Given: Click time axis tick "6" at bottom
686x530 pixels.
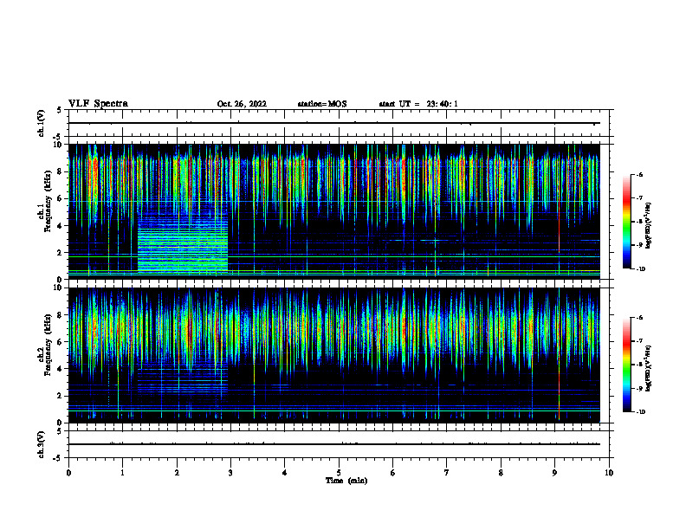Looking at the screenshot, I should 393,473.
